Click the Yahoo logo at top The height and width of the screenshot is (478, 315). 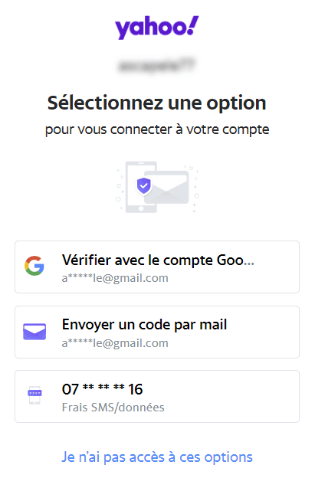tap(157, 28)
